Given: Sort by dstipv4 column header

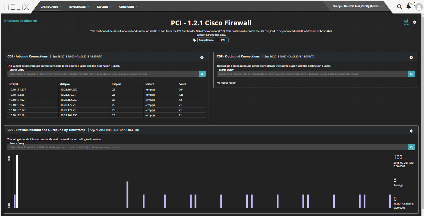Looking at the screenshot, I should (65, 84).
